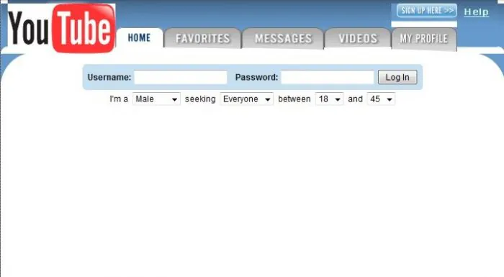Click the "between" text label
This screenshot has width=504, height=277.
(x=294, y=99)
